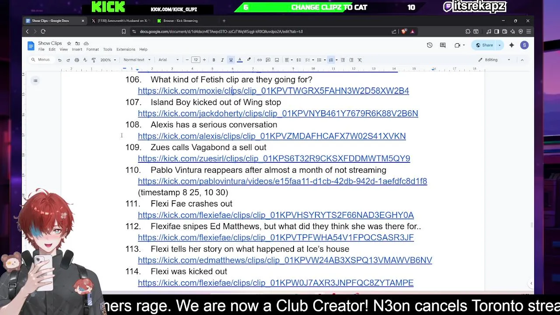Open the text color picker
Image resolution: width=560 pixels, height=315 pixels.
click(x=240, y=60)
